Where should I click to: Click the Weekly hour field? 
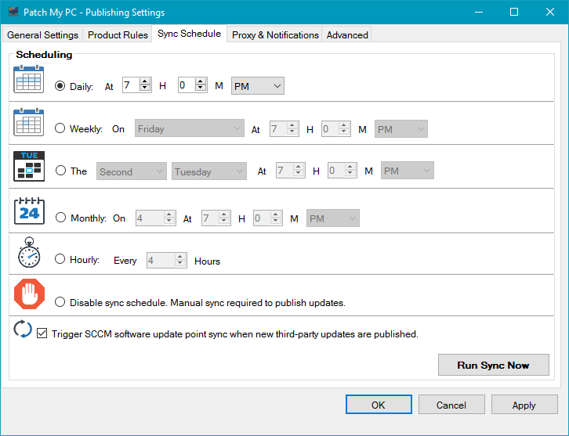[278, 128]
